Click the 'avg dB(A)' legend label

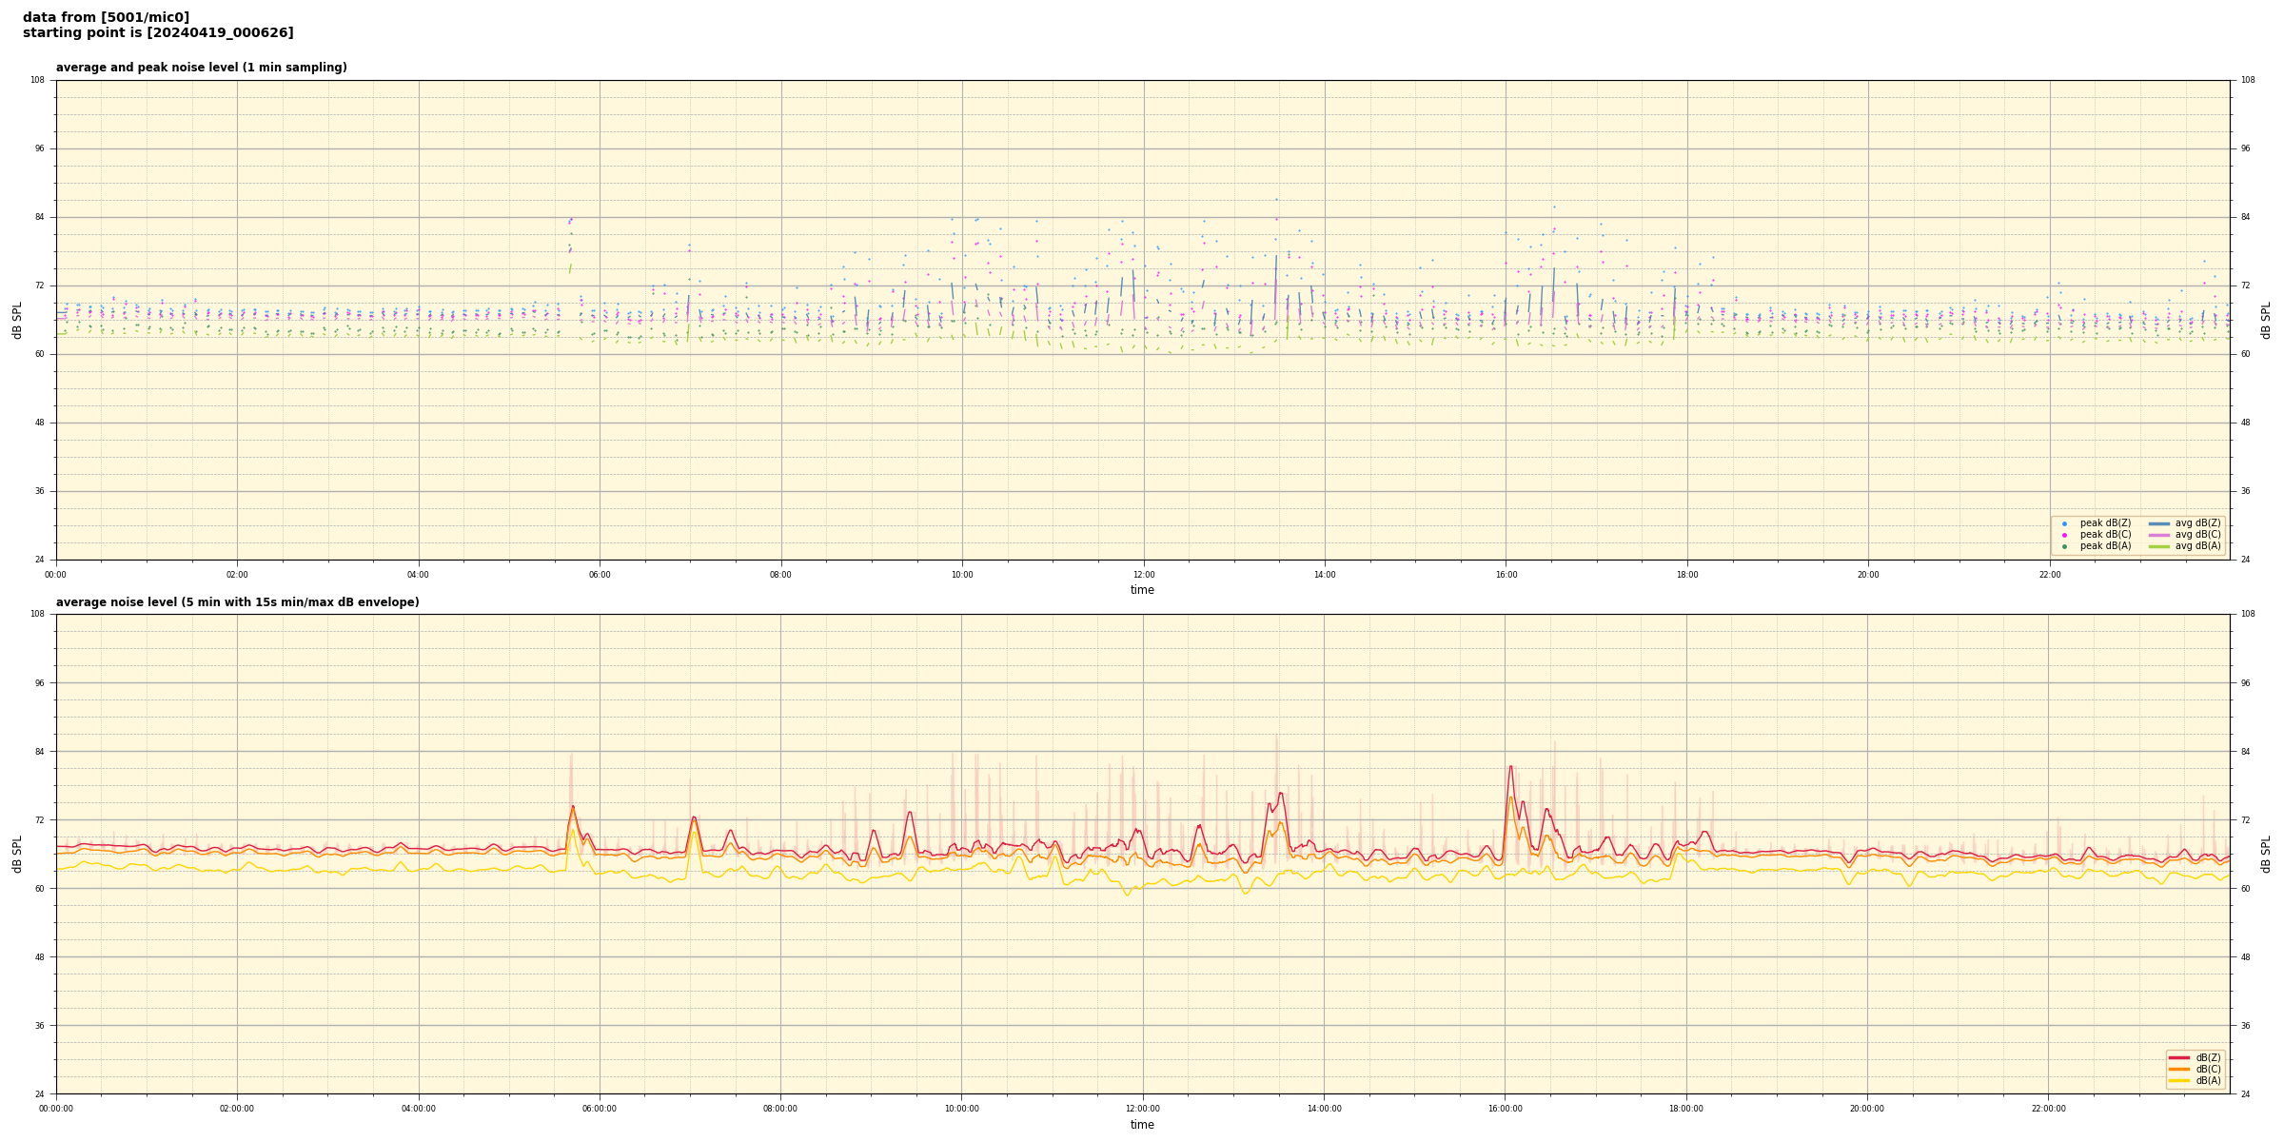pyautogui.click(x=2197, y=546)
